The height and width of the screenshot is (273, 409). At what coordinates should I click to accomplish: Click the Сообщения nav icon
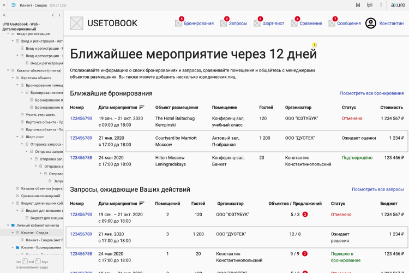(332, 23)
